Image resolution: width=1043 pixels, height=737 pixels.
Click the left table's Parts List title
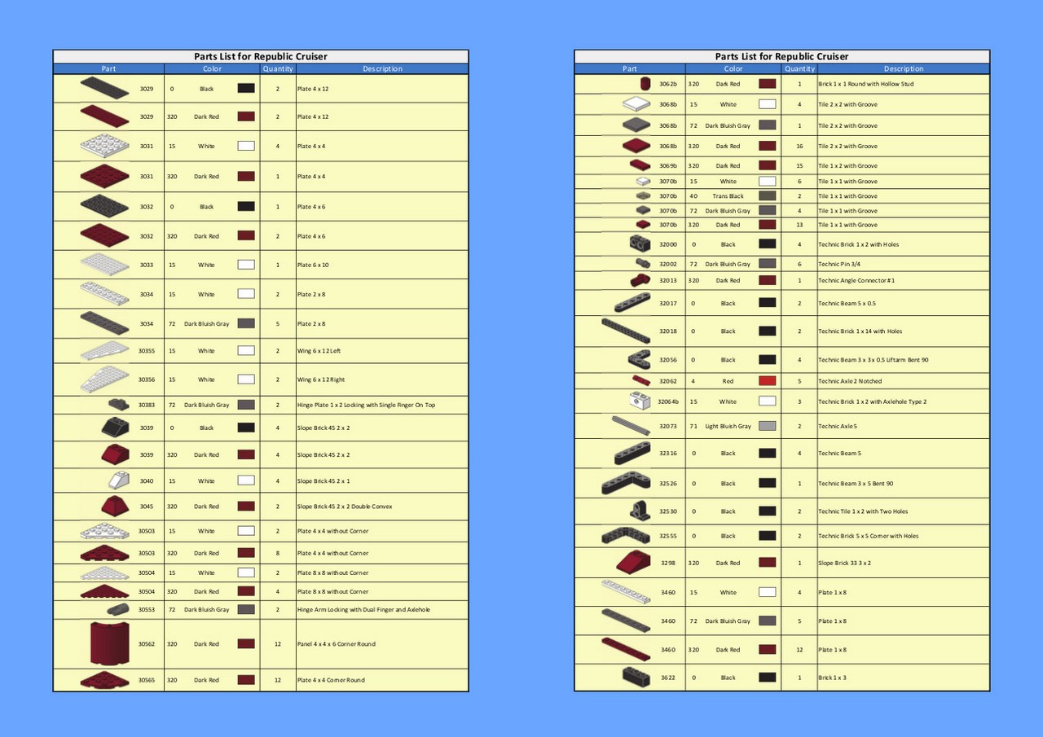[261, 56]
